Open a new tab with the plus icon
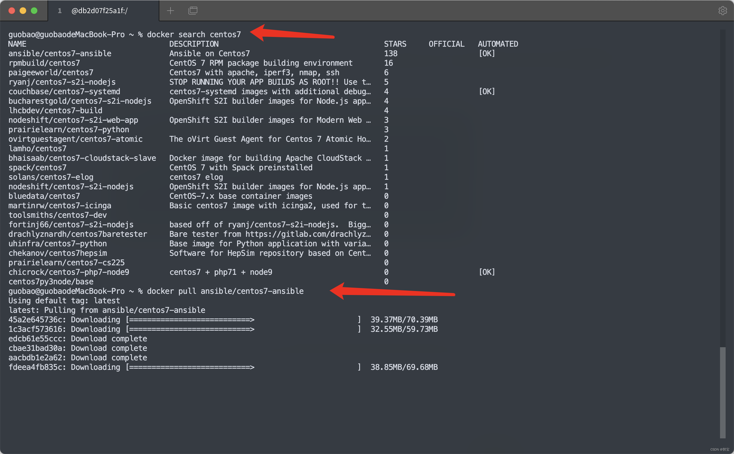Image resolution: width=734 pixels, height=454 pixels. point(170,11)
